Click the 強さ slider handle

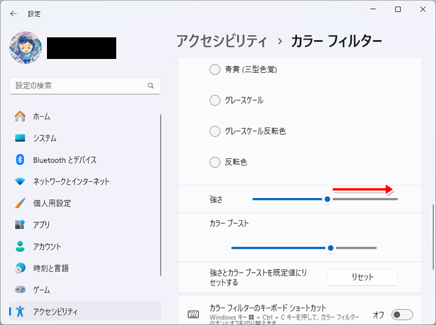[x=327, y=199]
